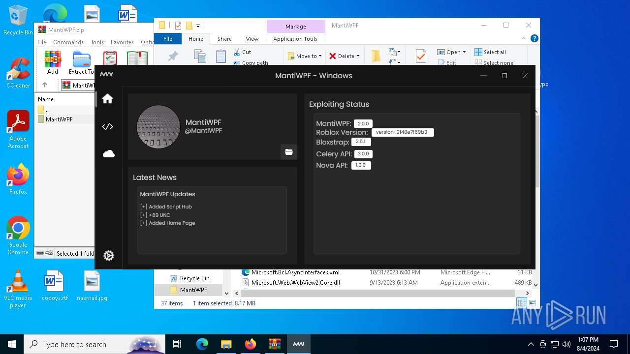
Task: Click Explorer help question icon
Action: coord(535,38)
